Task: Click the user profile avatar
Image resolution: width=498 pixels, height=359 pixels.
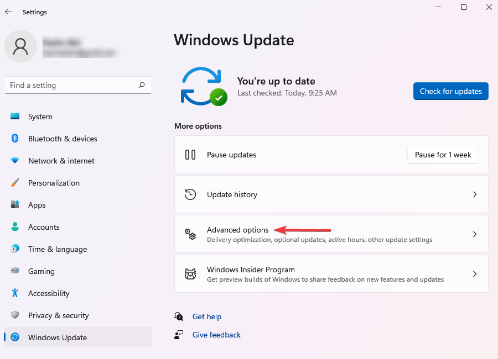Action: 20,46
